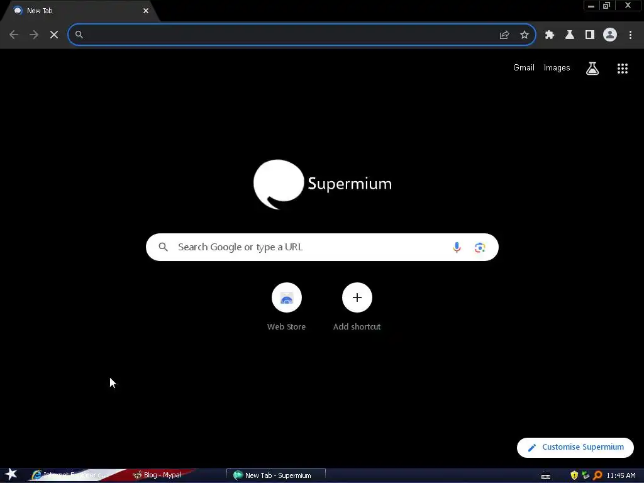
Task: Click the address bar search icon
Action: point(79,35)
